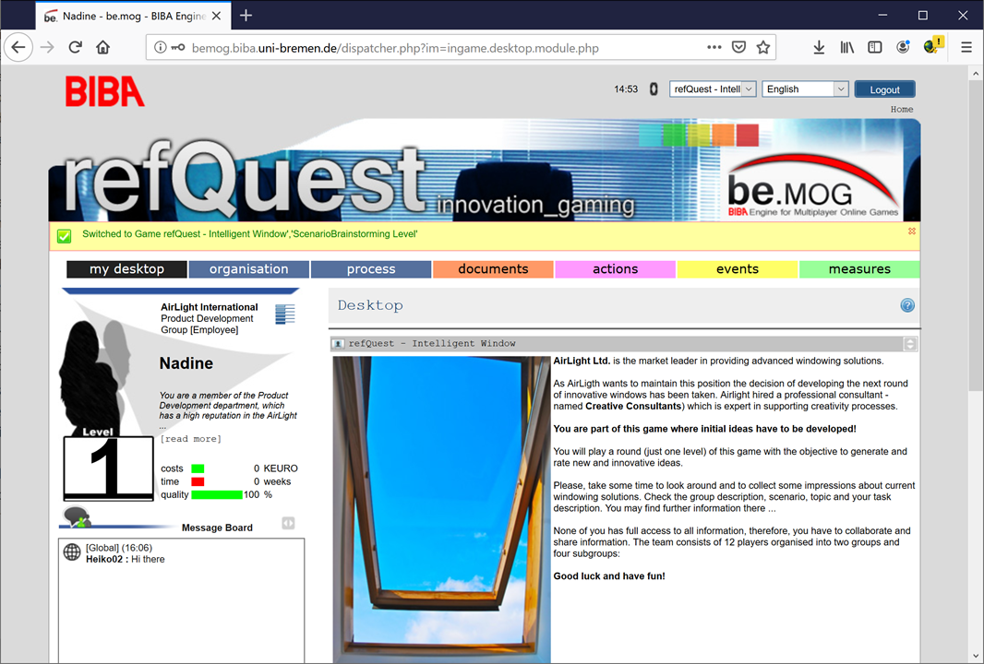Screen dimensions: 984x664
Task: Click the Heiko02 message 'Hi there'
Action: click(x=126, y=559)
